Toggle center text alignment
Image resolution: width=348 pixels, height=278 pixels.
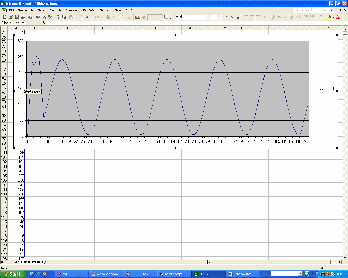pyautogui.click(x=252, y=17)
